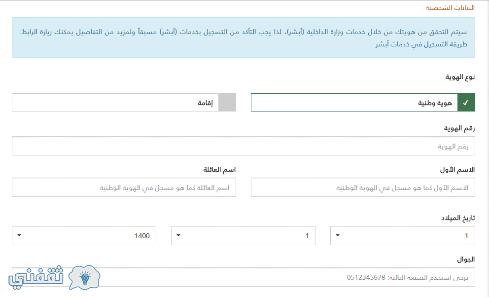Click the الجوال mobile number field

243,277
